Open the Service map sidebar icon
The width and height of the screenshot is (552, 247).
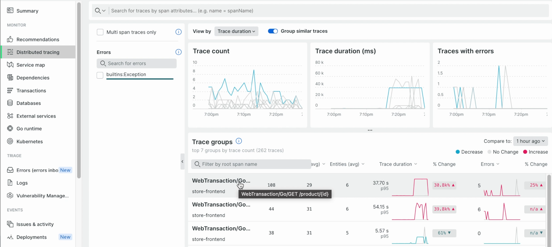[x=10, y=65]
